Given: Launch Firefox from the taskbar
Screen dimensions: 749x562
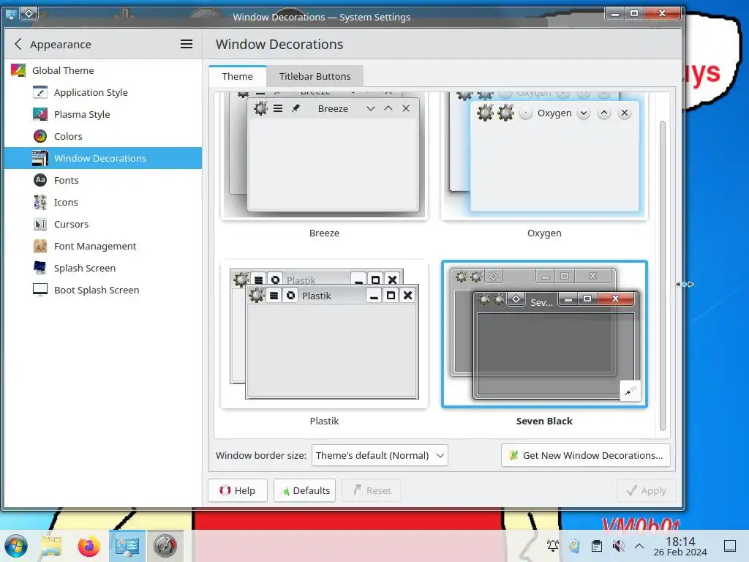Looking at the screenshot, I should pyautogui.click(x=89, y=546).
